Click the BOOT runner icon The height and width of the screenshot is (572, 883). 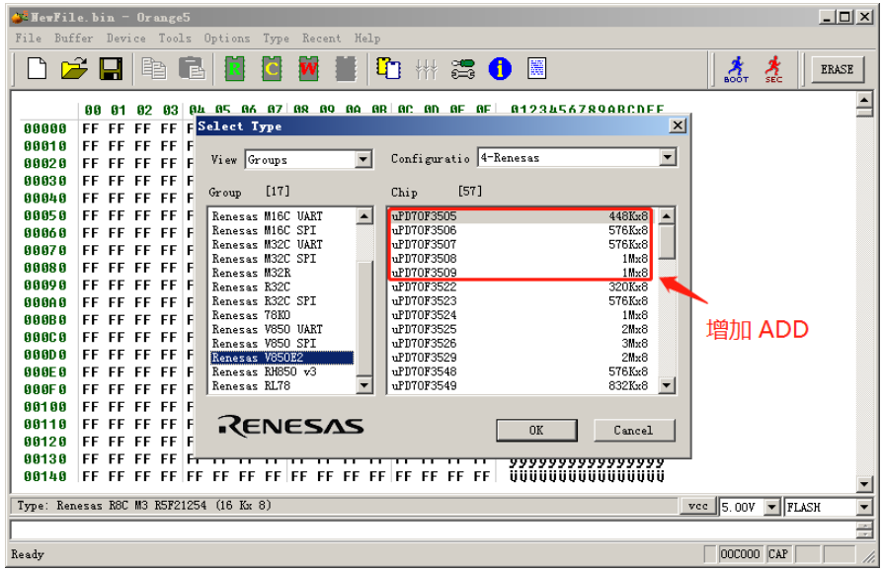coord(736,69)
